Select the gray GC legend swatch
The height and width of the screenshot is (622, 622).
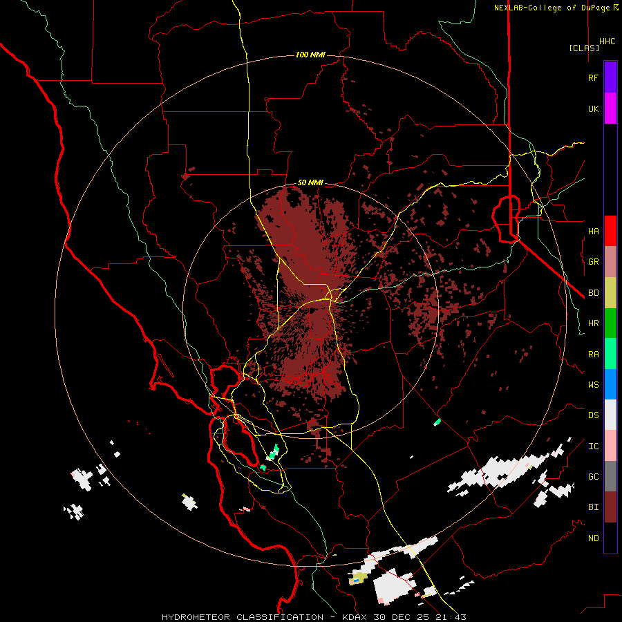pos(610,476)
